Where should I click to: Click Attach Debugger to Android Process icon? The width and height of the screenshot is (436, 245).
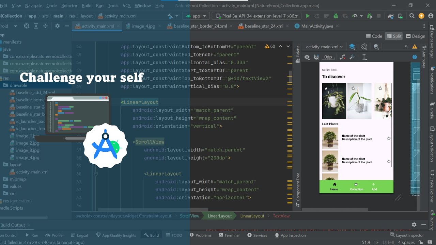370,16
